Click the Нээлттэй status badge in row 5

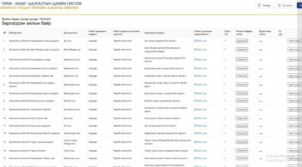[242, 76]
